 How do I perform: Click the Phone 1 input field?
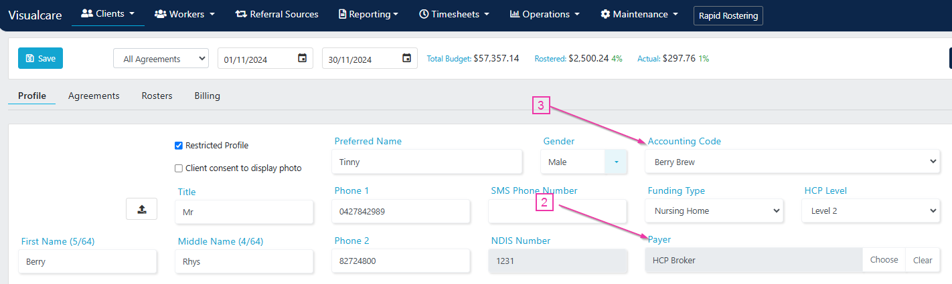401,211
